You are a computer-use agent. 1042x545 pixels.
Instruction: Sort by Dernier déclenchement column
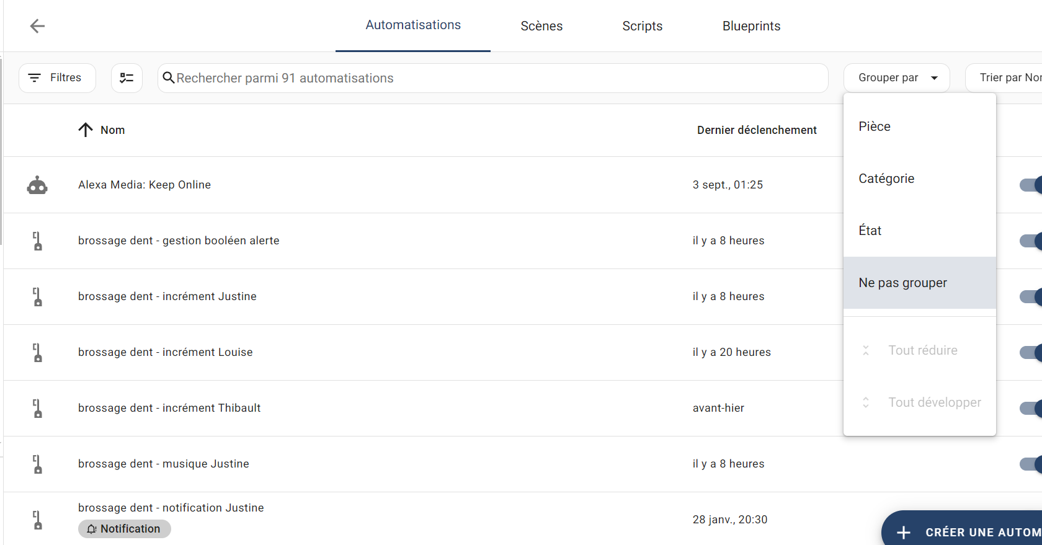(x=757, y=130)
